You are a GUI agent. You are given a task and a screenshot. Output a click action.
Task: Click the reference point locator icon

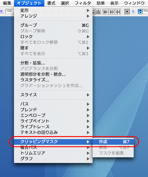127,12
